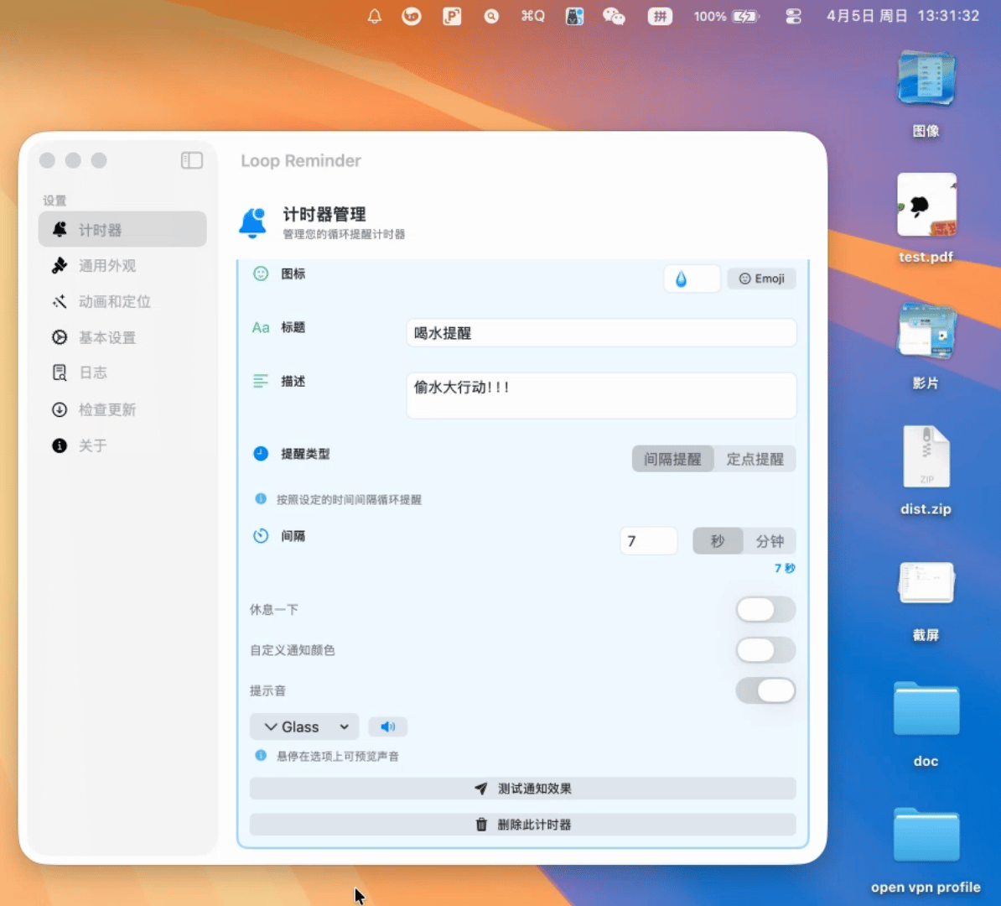The image size is (1001, 906).
Task: Open the 拼 input method menu
Action: point(660,16)
